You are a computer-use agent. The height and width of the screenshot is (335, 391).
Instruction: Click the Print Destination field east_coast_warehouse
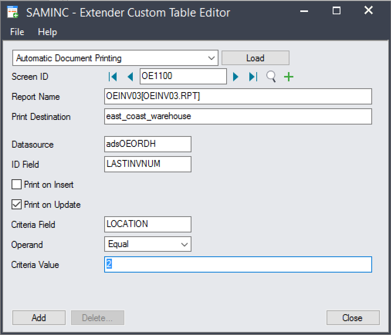coord(238,116)
